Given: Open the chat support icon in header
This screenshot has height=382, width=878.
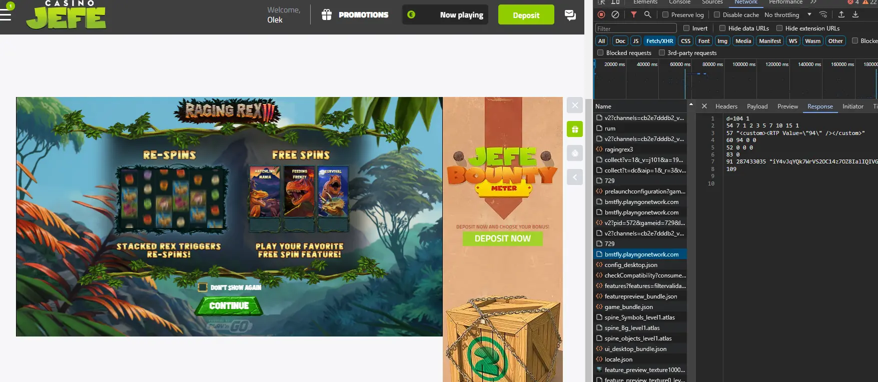Looking at the screenshot, I should point(570,15).
